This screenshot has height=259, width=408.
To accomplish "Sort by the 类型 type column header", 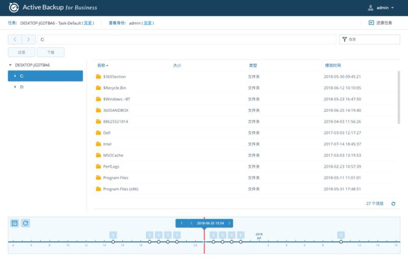I will pyautogui.click(x=253, y=65).
